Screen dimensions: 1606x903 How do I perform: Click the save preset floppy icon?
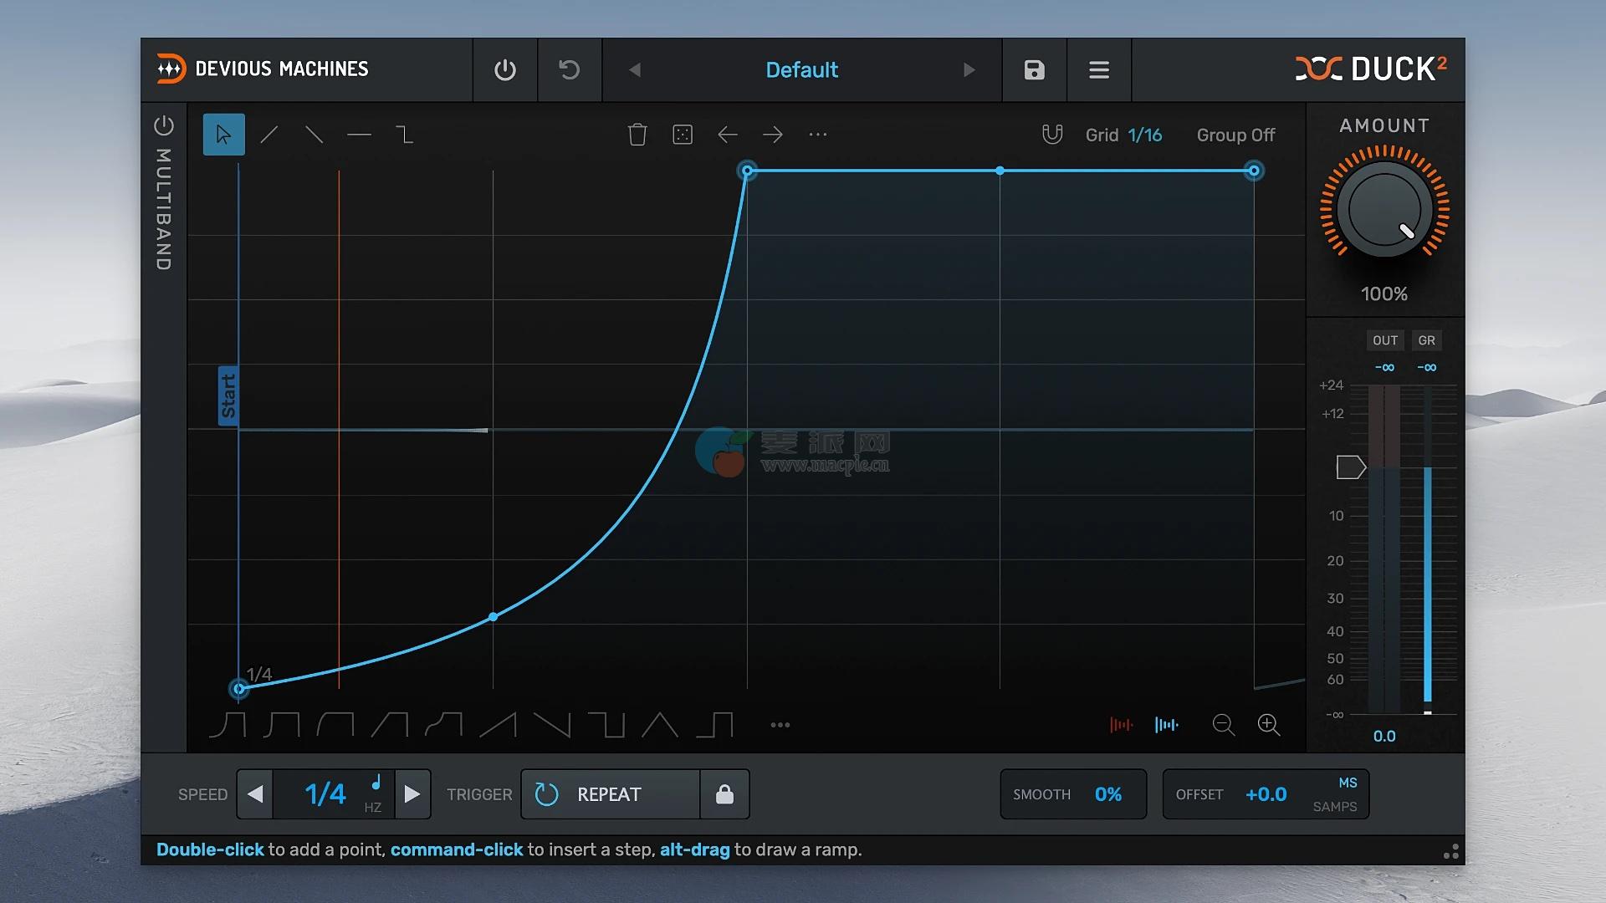(x=1034, y=70)
